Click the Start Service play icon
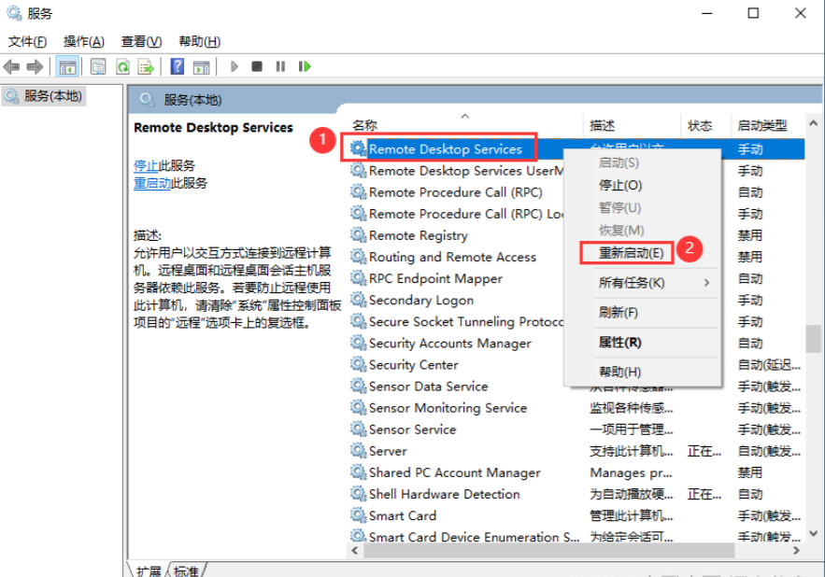This screenshot has width=825, height=577. click(x=235, y=66)
